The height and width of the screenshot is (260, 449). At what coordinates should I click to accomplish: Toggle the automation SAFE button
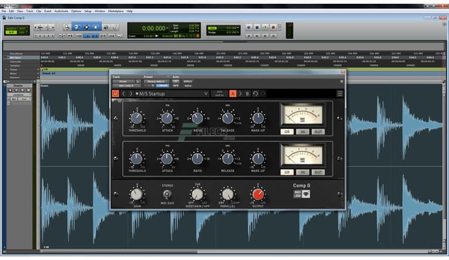click(x=176, y=86)
